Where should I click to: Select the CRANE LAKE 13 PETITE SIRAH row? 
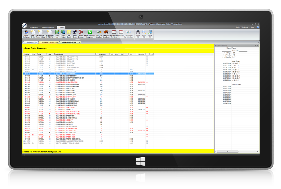point(88,101)
